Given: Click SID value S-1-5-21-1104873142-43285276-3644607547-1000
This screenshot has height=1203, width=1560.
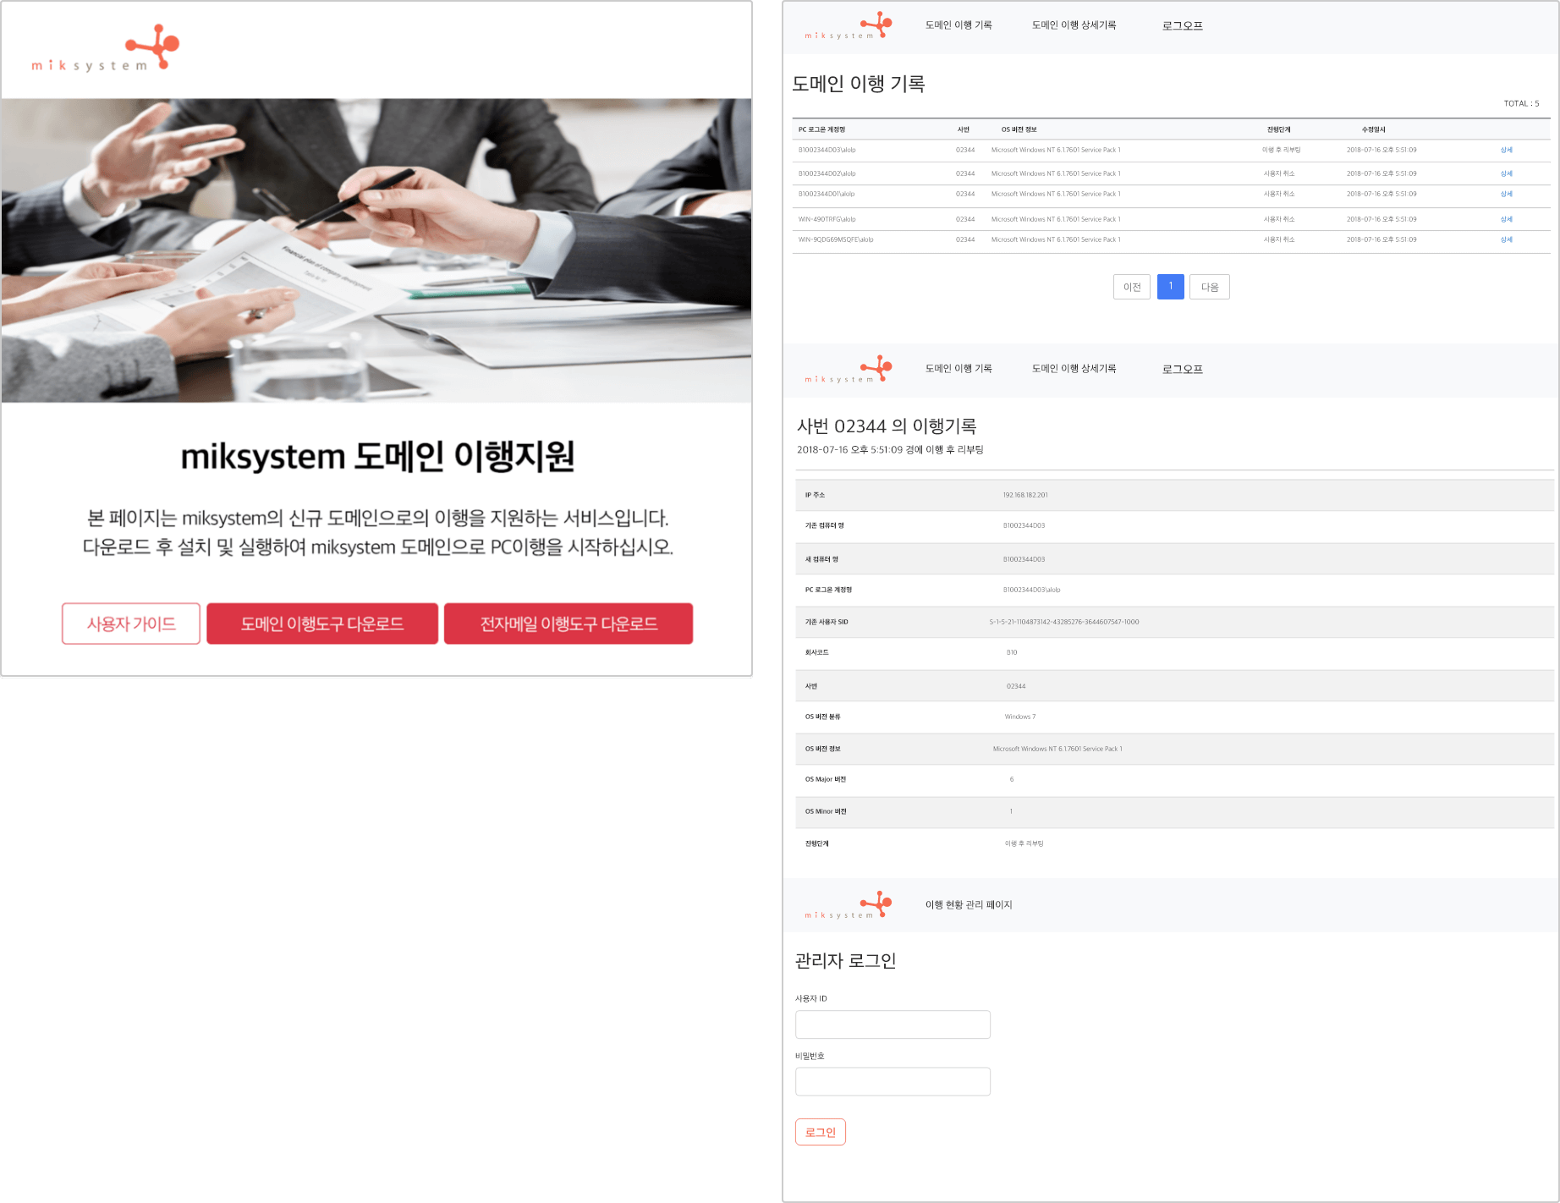Looking at the screenshot, I should [x=1064, y=623].
